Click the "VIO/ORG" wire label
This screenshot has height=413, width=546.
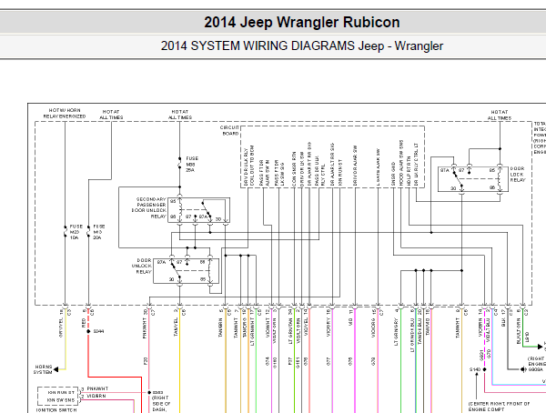click(x=373, y=327)
